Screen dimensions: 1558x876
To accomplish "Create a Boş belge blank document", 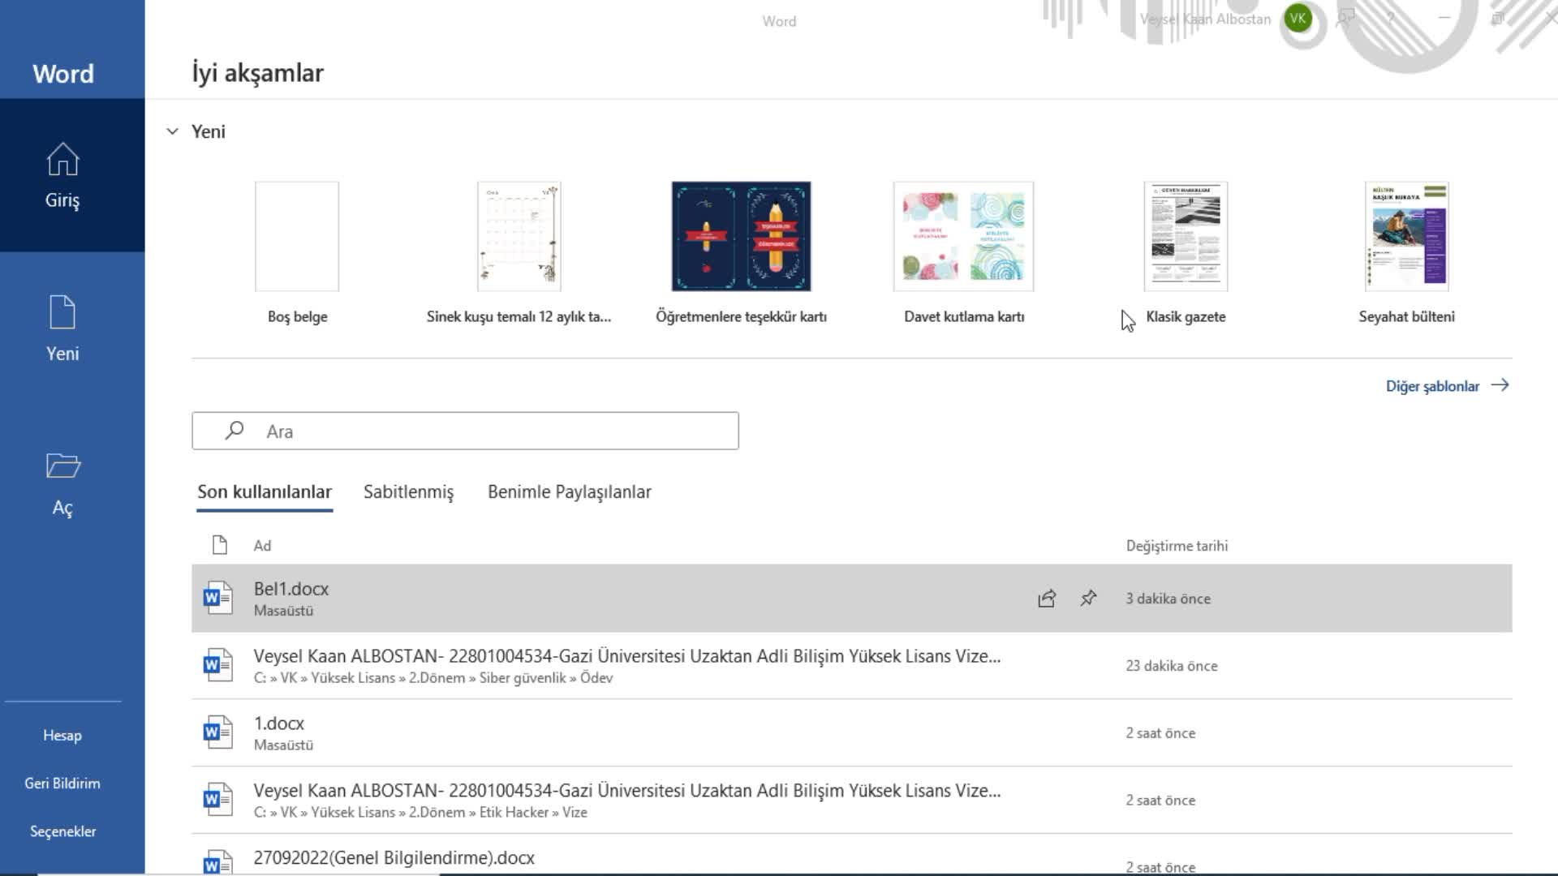I will [x=297, y=253].
